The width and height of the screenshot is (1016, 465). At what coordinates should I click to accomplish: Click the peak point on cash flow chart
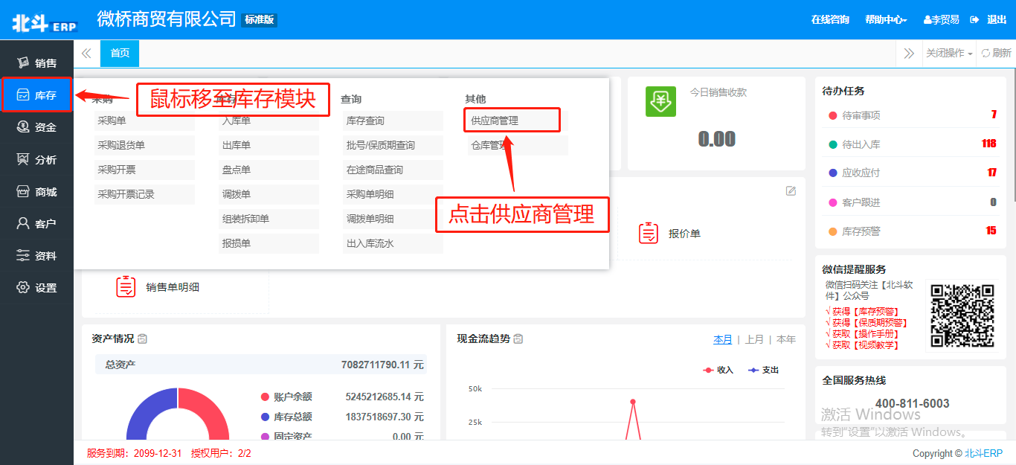(633, 402)
